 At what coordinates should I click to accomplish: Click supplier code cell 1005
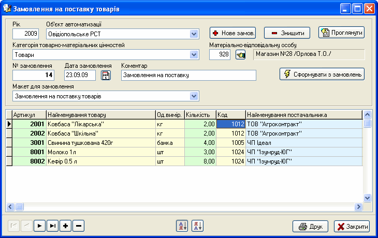click(231, 143)
